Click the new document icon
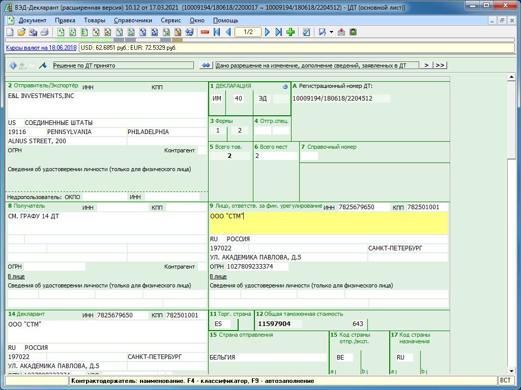The width and height of the screenshot is (521, 390). tap(10, 32)
